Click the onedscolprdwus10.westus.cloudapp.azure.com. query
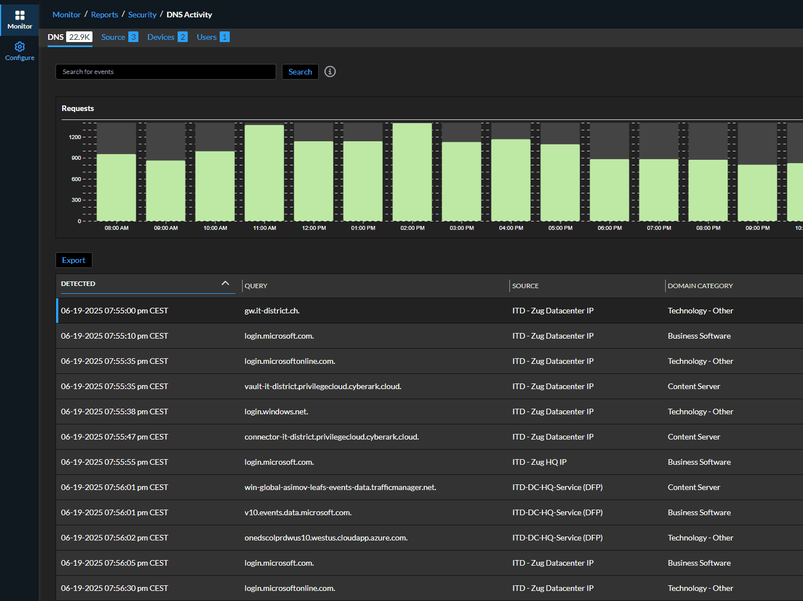Screen dimensions: 803x601 pos(326,538)
